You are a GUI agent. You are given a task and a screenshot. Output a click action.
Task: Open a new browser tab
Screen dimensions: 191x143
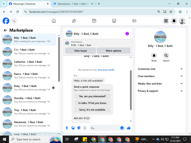tap(99, 4)
